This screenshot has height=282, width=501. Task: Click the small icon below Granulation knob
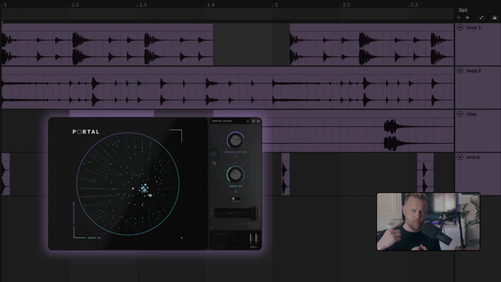(235, 157)
